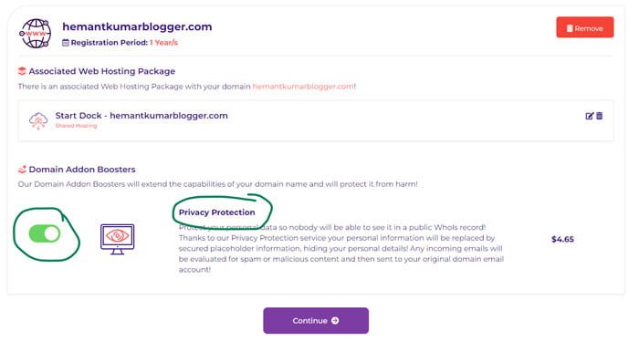This screenshot has height=341, width=639.
Task: Click the Domain Addon Boosters hand icon
Action: 22,169
